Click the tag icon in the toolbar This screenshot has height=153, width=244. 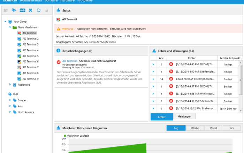pos(14,10)
